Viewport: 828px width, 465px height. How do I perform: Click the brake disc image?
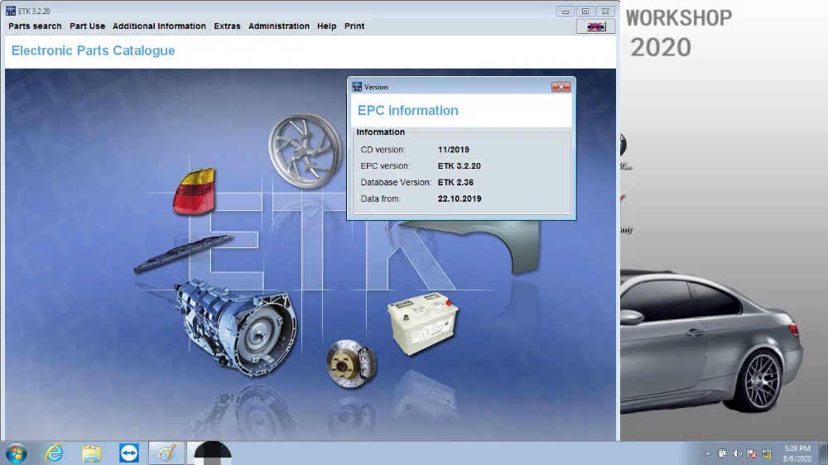[350, 364]
